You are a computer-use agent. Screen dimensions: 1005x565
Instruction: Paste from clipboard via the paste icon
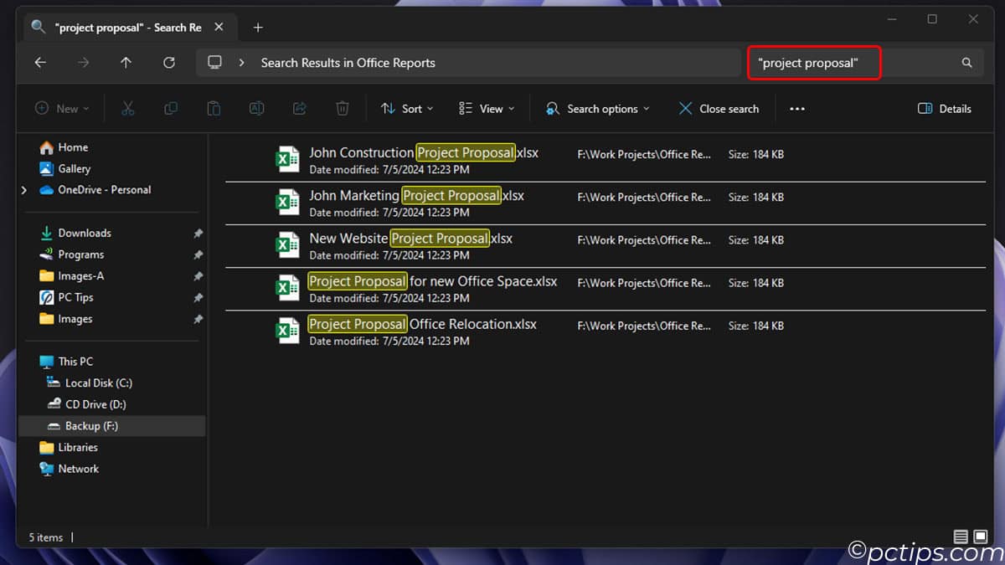click(x=214, y=108)
